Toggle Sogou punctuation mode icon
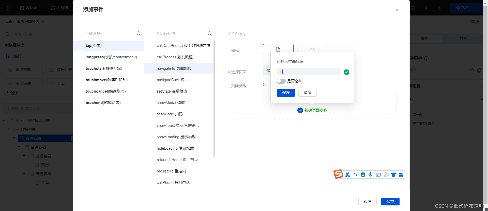488x211 pixels. pos(355,175)
